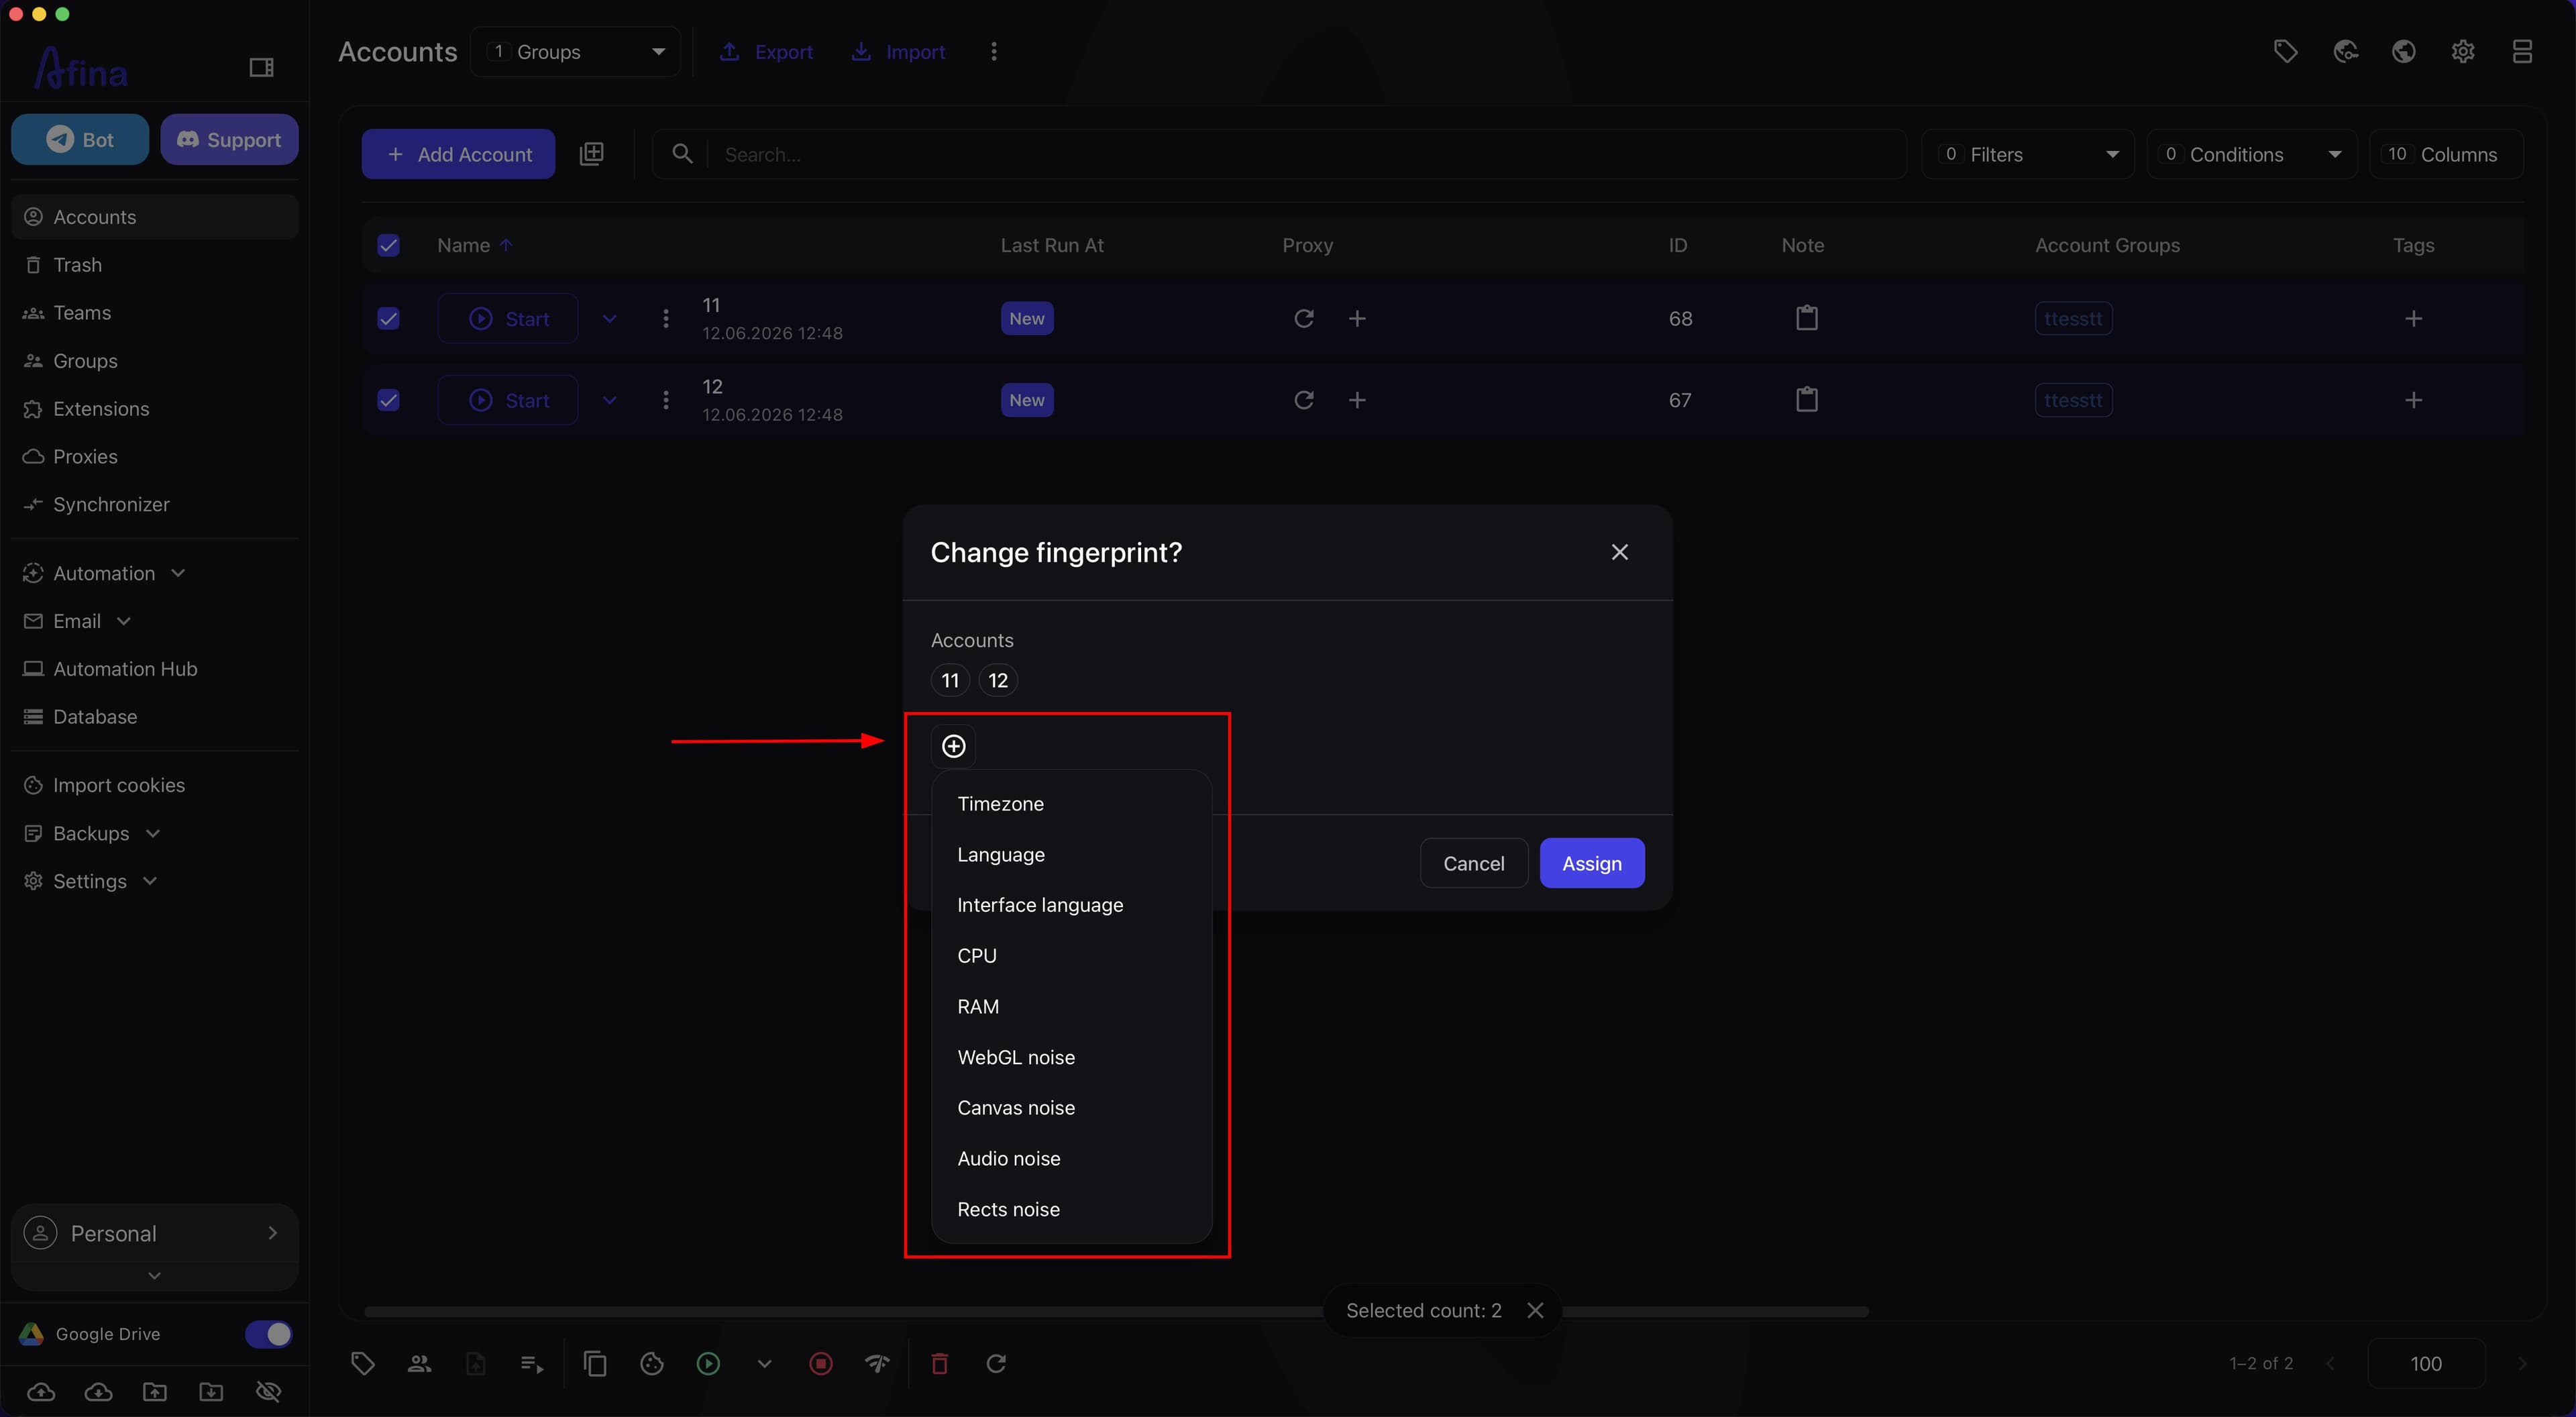Click the bottom toolbar tag icon
2576x1417 pixels.
click(363, 1363)
